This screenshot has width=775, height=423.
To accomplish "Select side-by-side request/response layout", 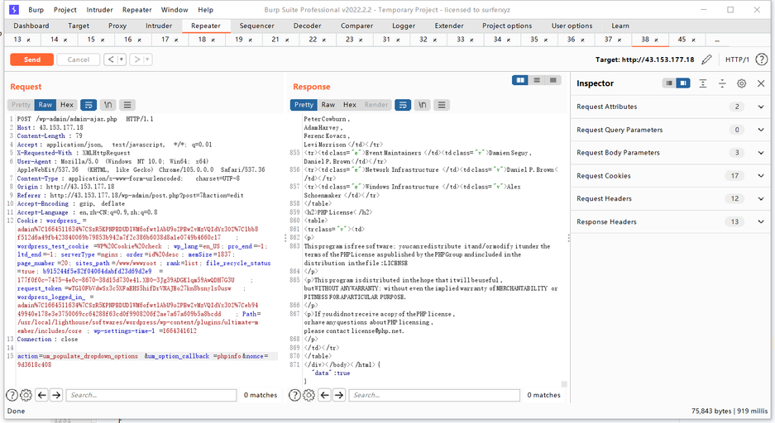I will coord(520,80).
